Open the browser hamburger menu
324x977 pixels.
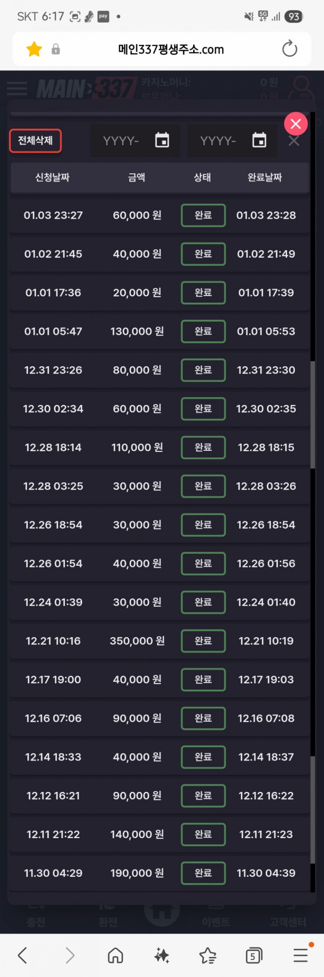pos(301,955)
